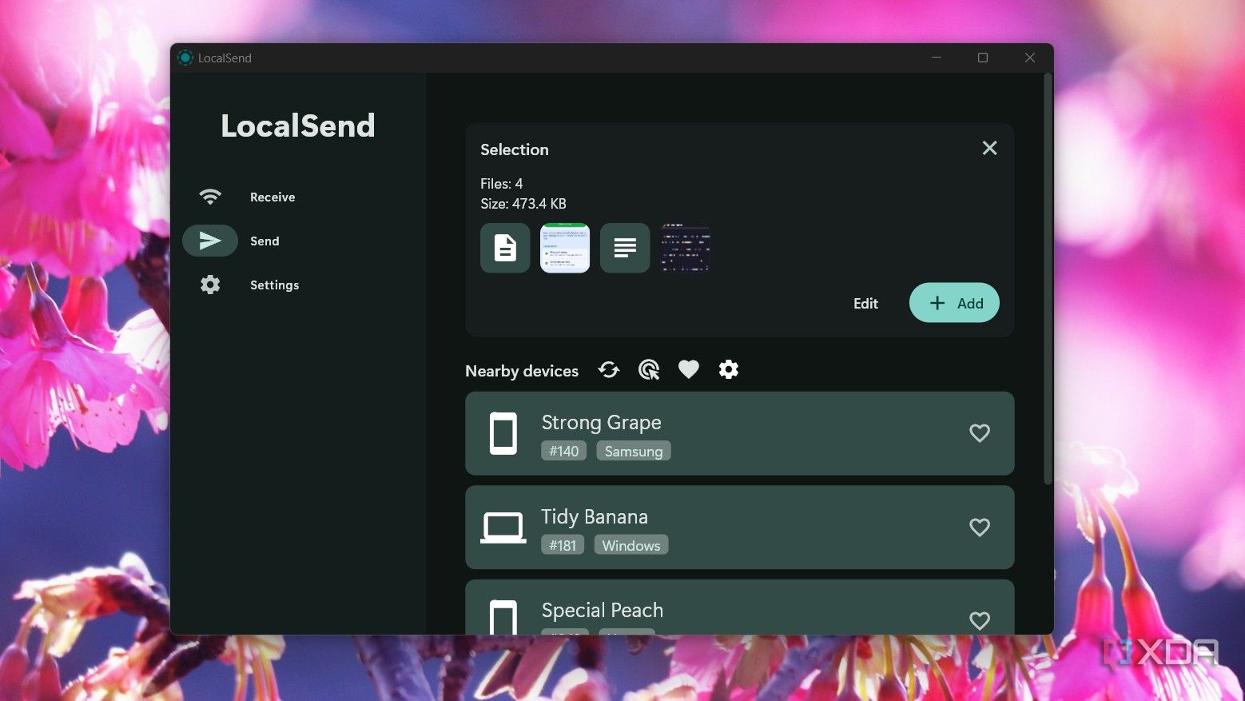
Task: Send files to Strong Grape
Action: click(740, 433)
